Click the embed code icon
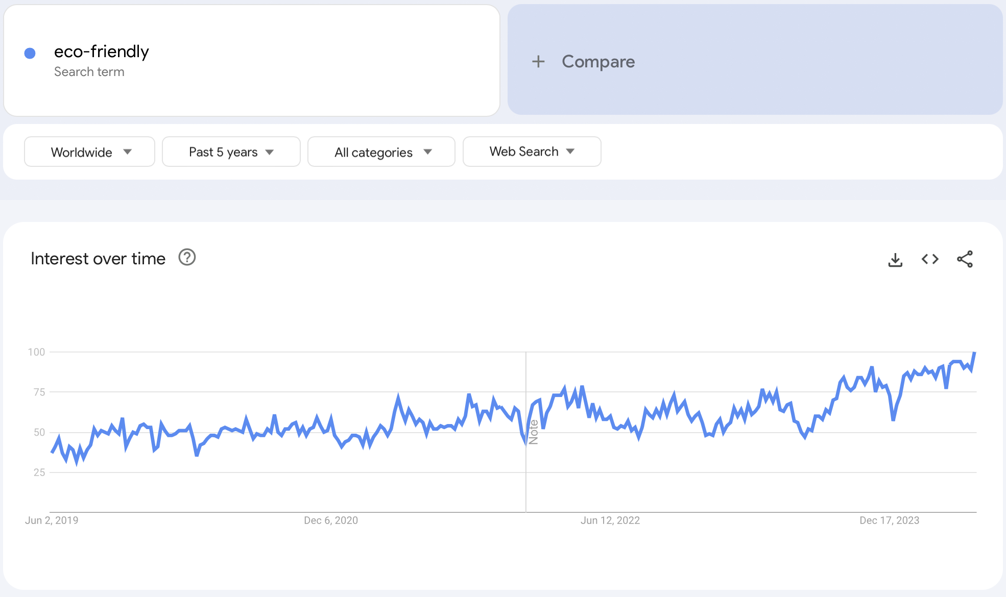The height and width of the screenshot is (597, 1006). 930,259
